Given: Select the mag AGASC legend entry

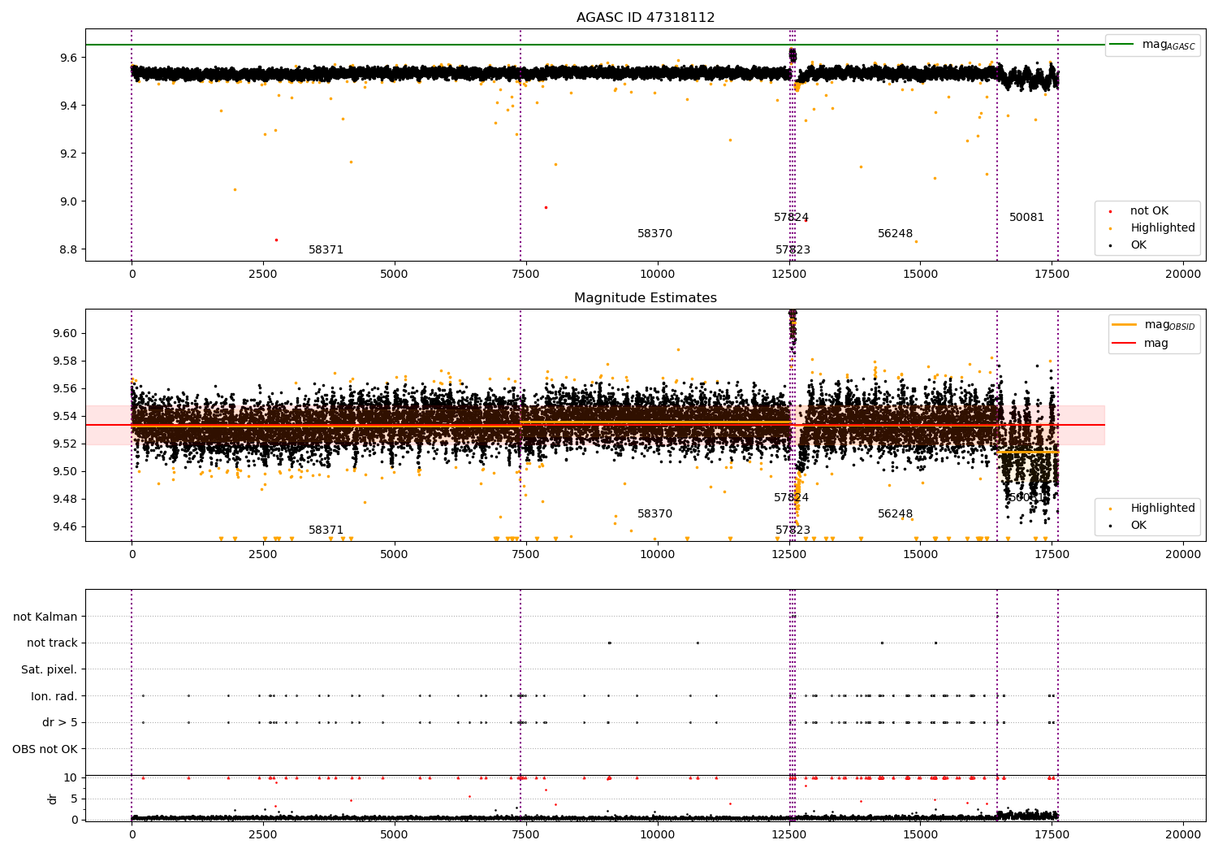Looking at the screenshot, I should [1153, 45].
